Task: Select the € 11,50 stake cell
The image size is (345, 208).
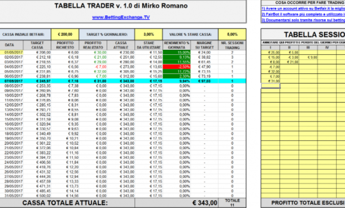Action: pyautogui.click(x=149, y=53)
